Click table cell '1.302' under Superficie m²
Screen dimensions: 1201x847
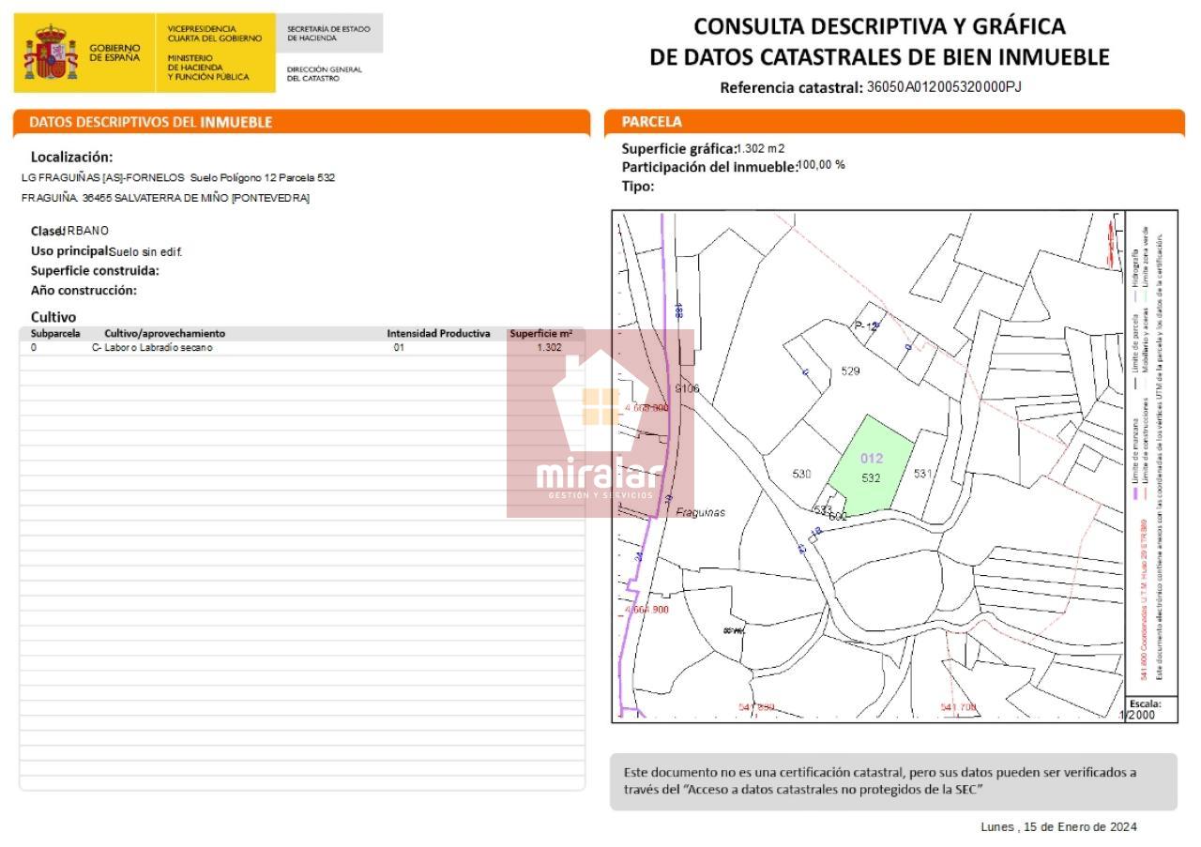click(x=549, y=347)
